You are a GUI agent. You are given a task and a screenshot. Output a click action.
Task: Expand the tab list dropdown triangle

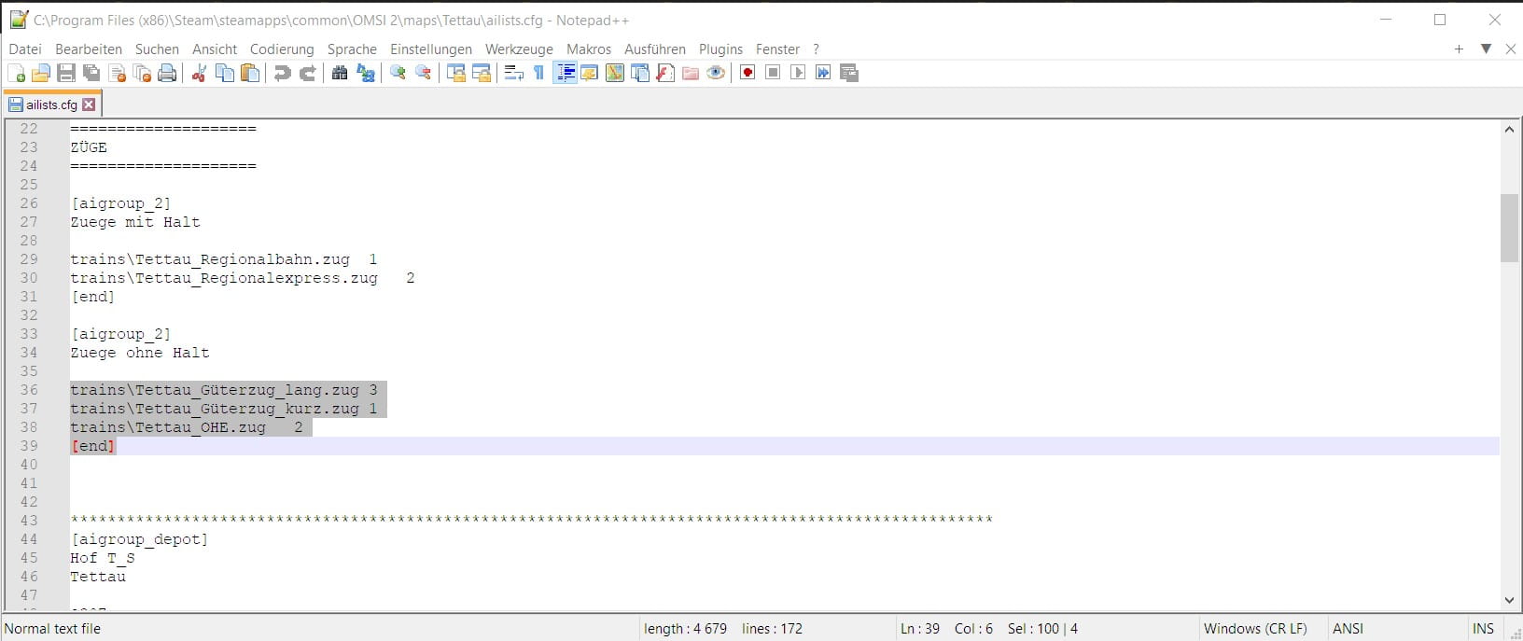coord(1486,49)
